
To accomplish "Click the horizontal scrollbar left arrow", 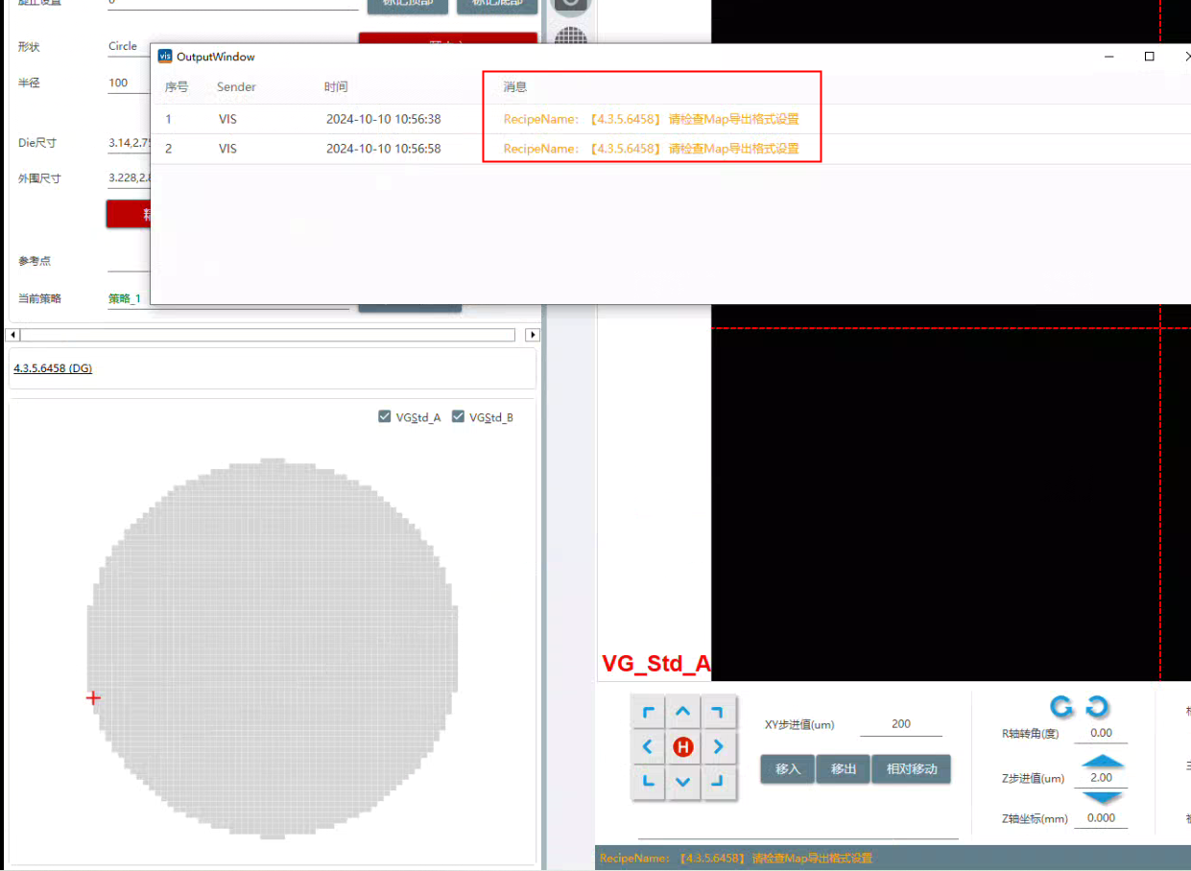I will click(x=12, y=335).
